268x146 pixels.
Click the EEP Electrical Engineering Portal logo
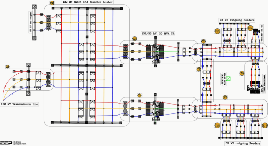pos(13,143)
